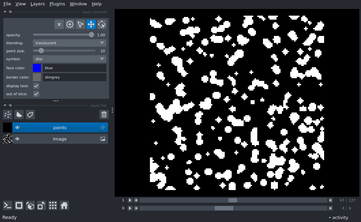This screenshot has width=361, height=222.
Task: Expand the activity panel
Action: 338,217
